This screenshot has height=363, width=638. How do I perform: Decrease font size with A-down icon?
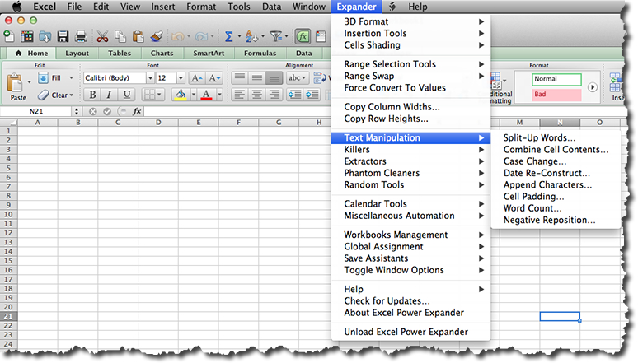tap(213, 78)
